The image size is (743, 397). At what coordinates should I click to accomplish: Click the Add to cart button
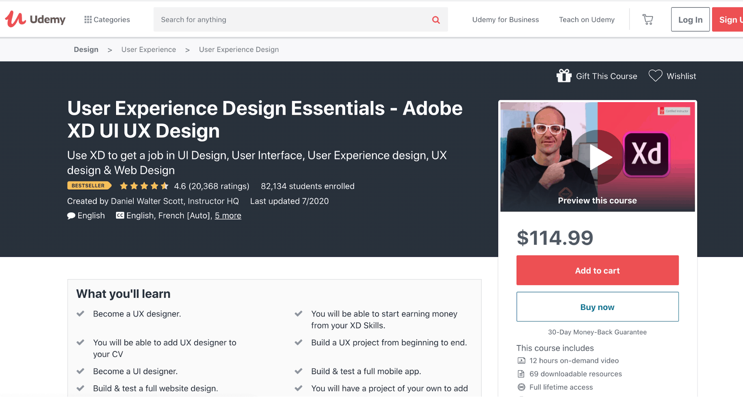coord(597,270)
